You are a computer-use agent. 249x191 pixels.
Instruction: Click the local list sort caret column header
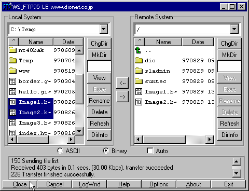point(13,42)
